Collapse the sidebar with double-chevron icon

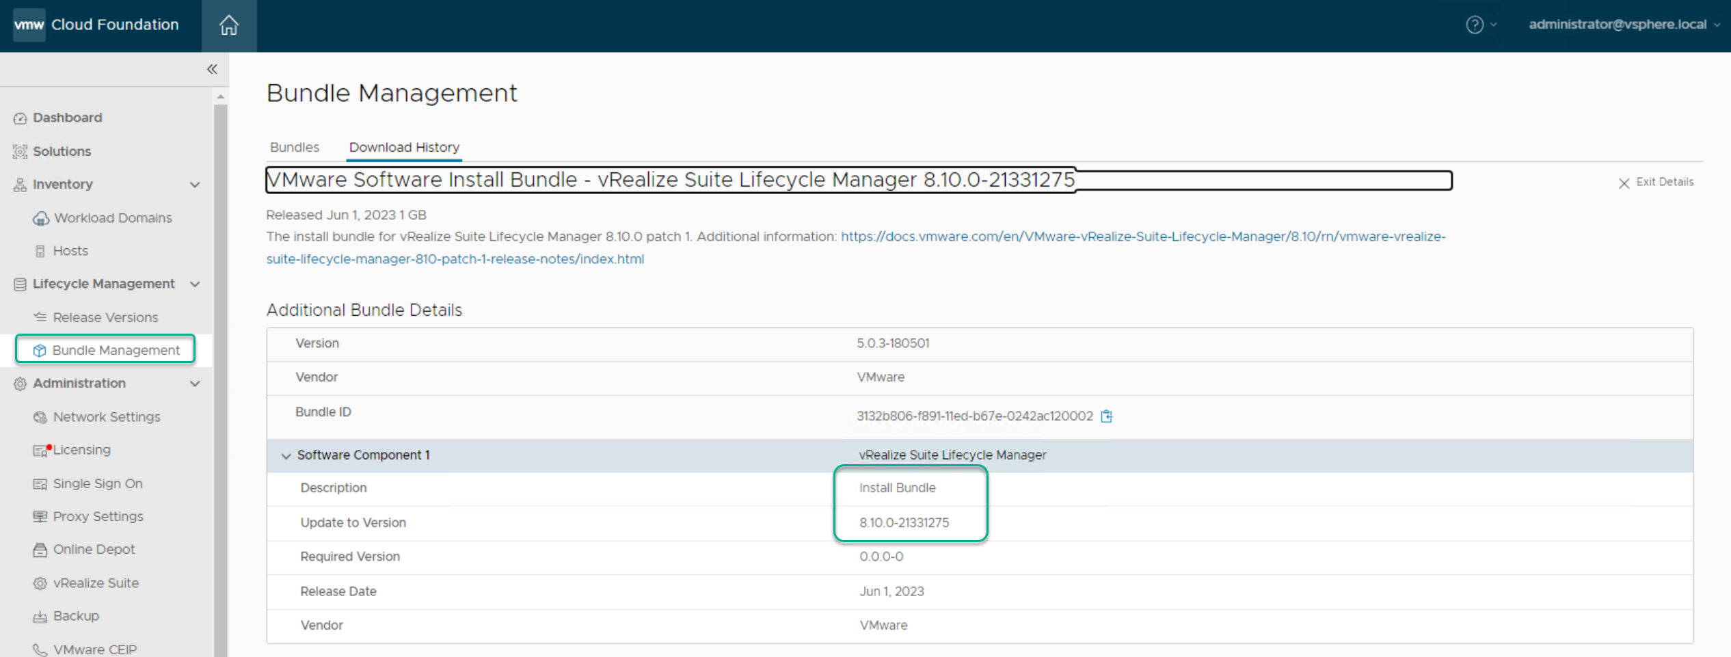212,69
